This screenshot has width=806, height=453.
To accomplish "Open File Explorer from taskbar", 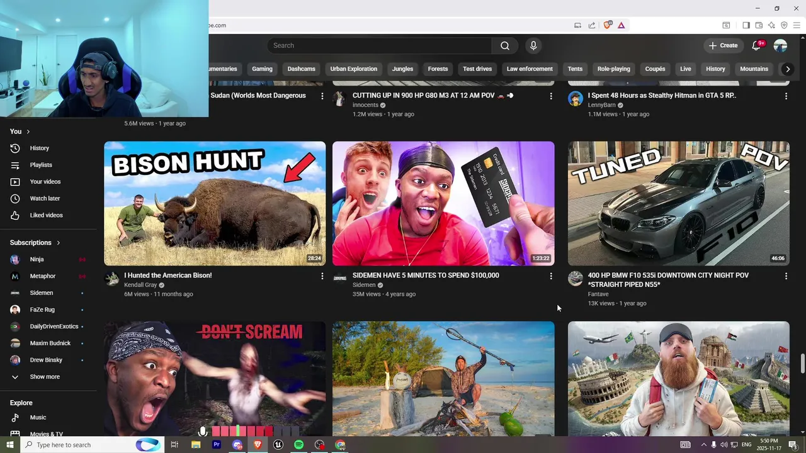I will pos(196,445).
